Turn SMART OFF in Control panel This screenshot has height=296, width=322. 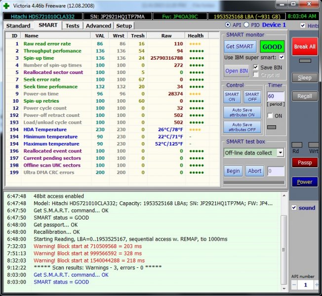pyautogui.click(x=252, y=97)
